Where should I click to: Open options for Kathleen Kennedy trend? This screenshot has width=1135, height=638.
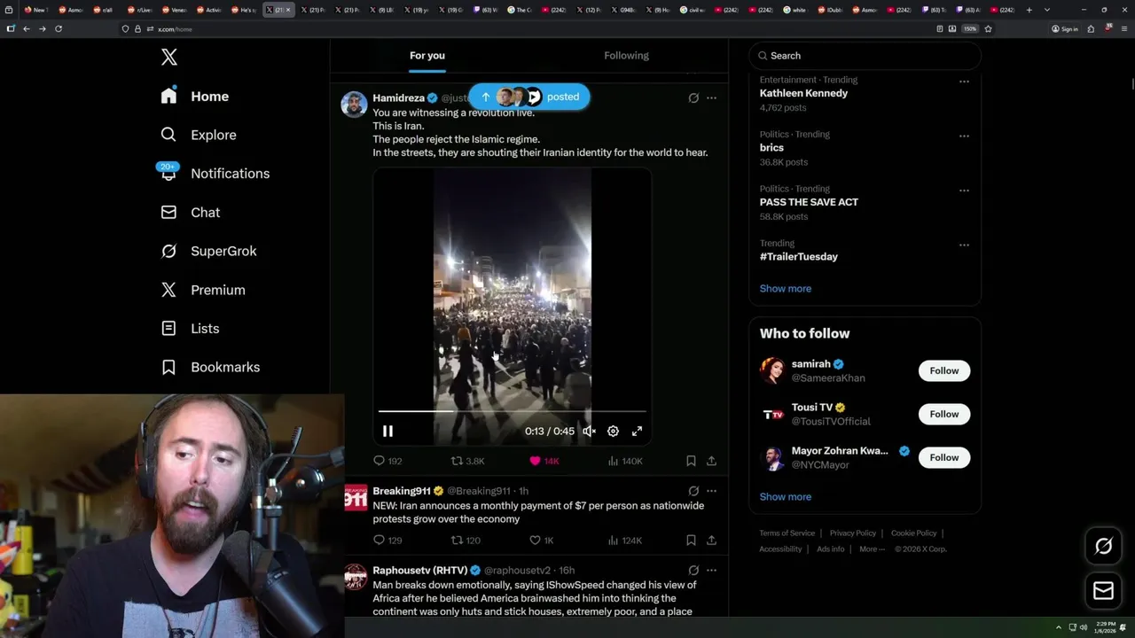pos(964,82)
